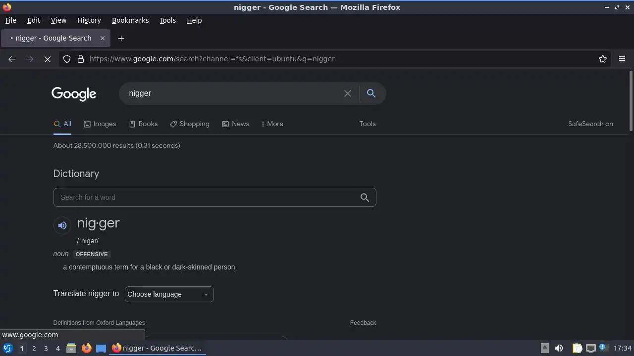
Task: Close the Google Search tab
Action: click(x=103, y=38)
